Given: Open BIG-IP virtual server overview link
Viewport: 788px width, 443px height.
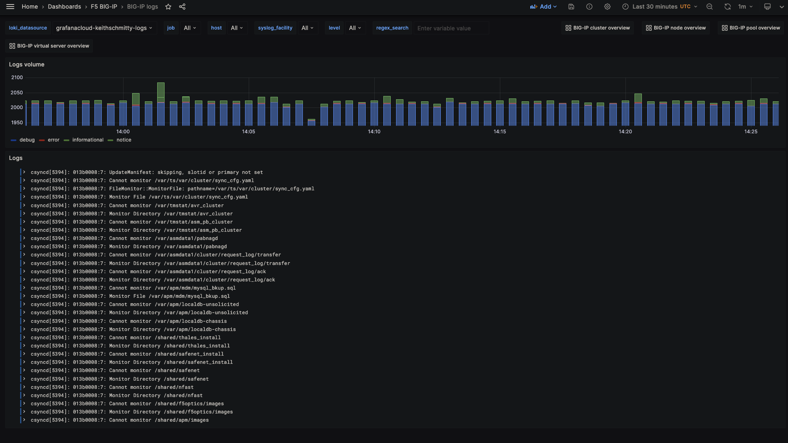Looking at the screenshot, I should [x=49, y=46].
